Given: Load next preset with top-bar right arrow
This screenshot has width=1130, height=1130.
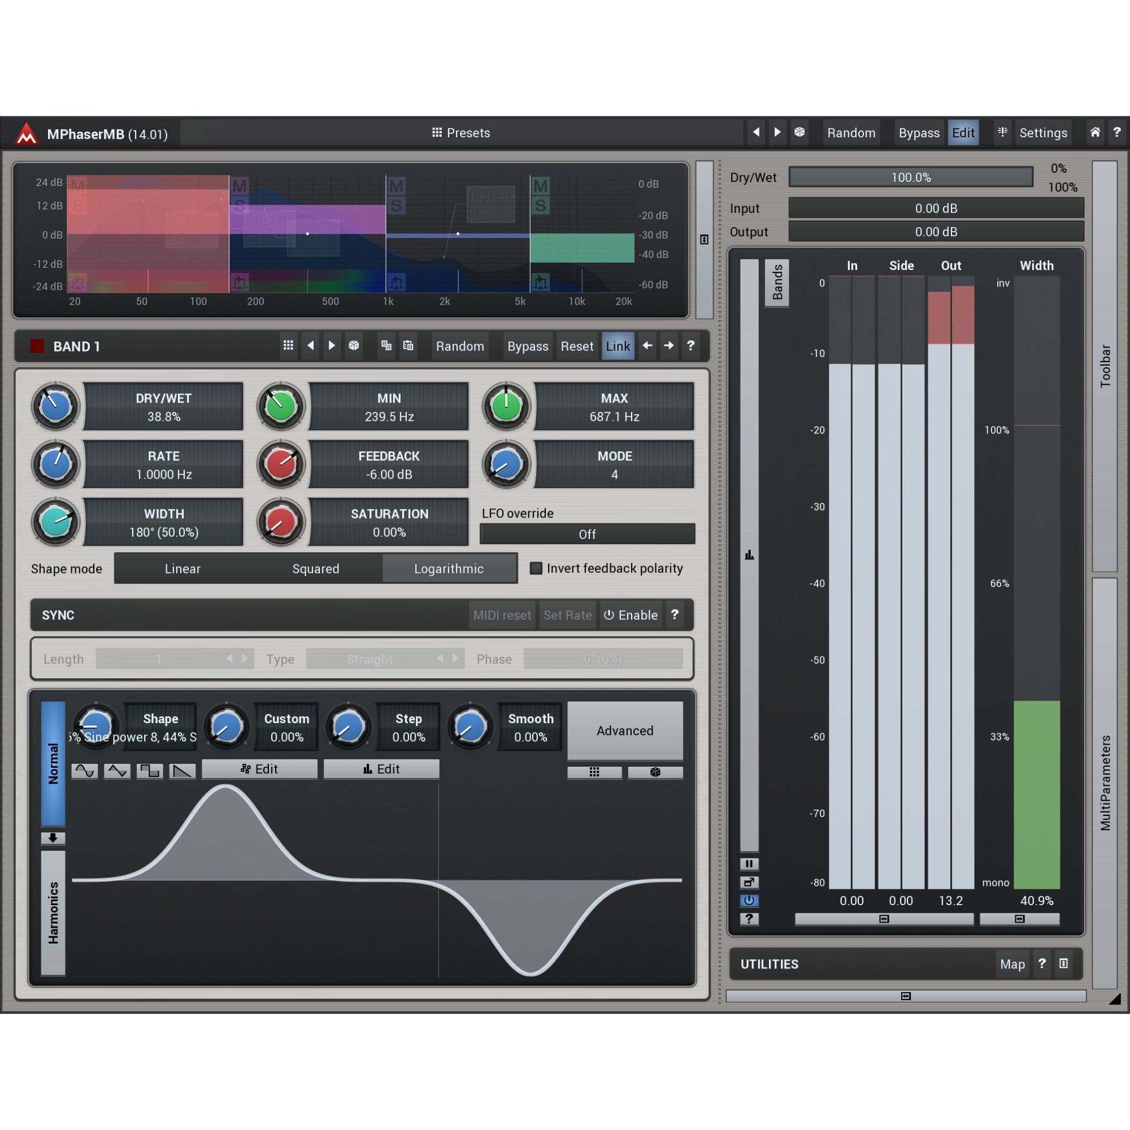Looking at the screenshot, I should (x=777, y=133).
